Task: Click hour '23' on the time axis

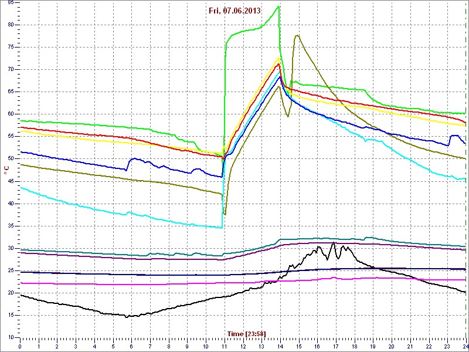Action: point(447,347)
